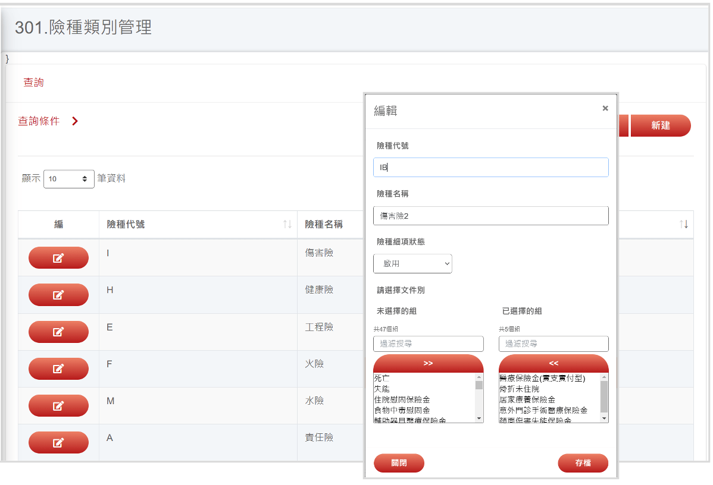Click edit icon for 健康險 row
Screen dimensions: 713x485
[58, 295]
